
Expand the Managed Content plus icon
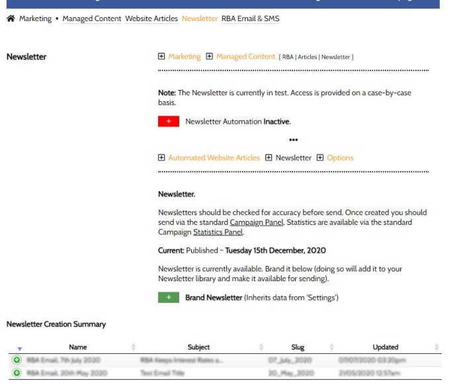coord(210,57)
